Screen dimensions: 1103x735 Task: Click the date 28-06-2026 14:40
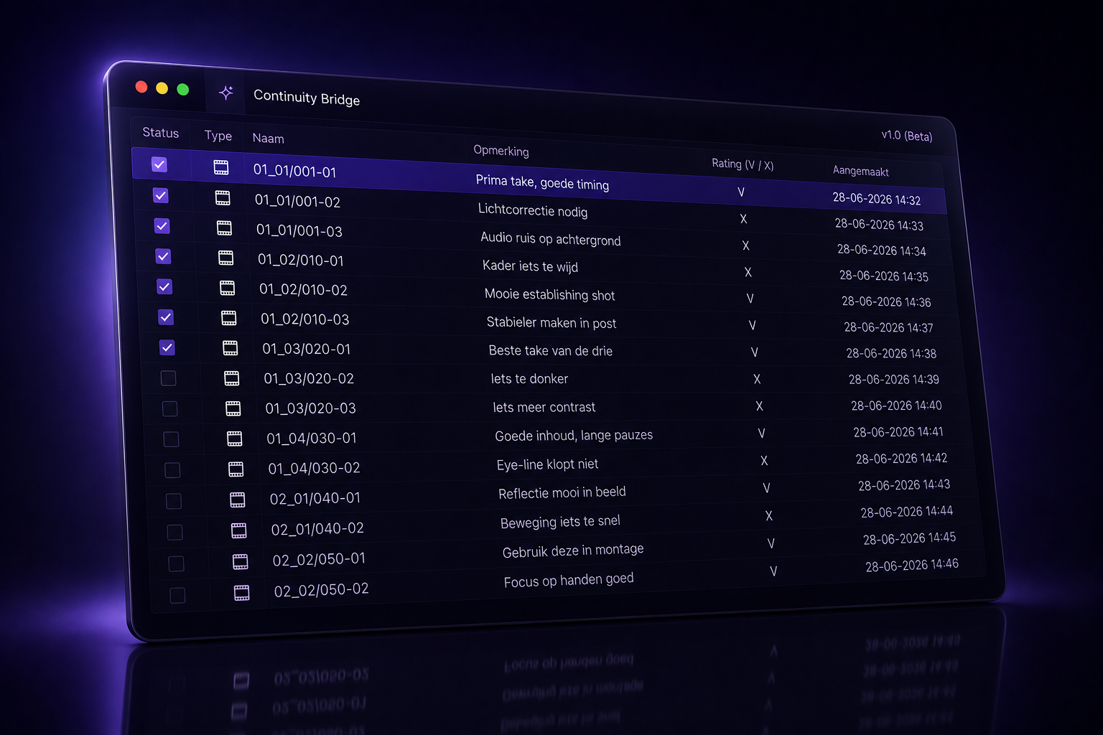tap(896, 406)
